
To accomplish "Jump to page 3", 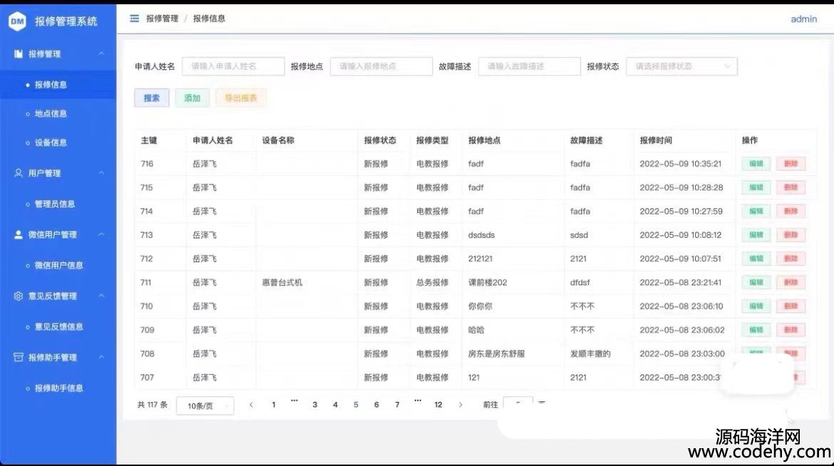I will pyautogui.click(x=315, y=405).
